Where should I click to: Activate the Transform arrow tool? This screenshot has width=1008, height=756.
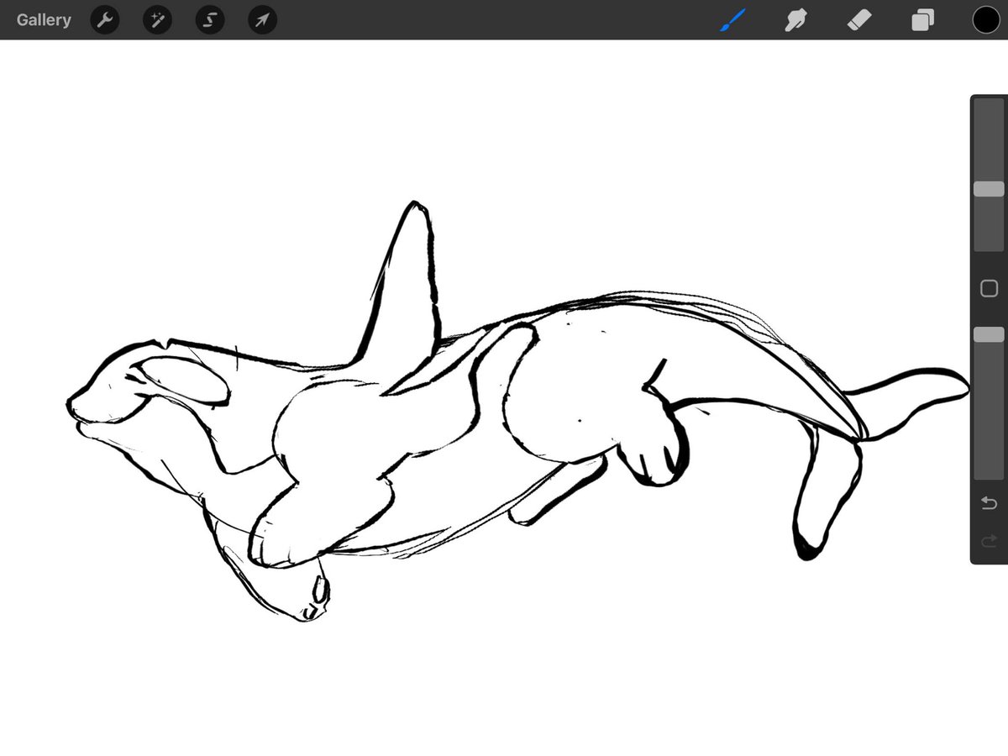263,20
